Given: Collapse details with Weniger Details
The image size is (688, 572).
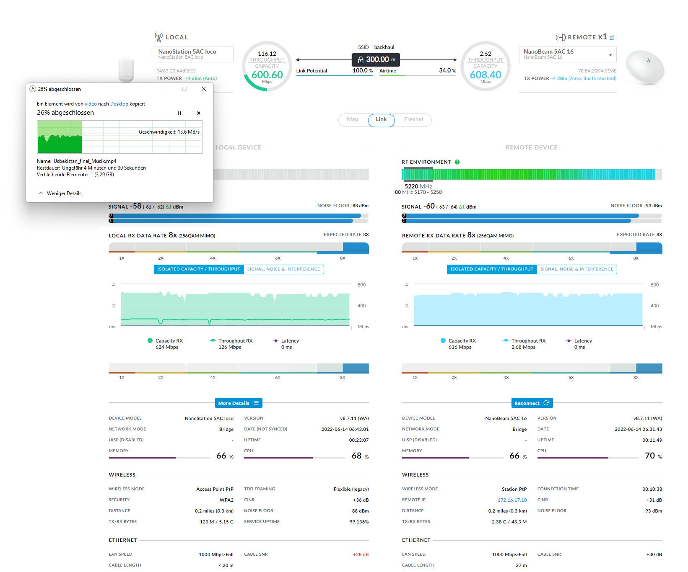Looking at the screenshot, I should pyautogui.click(x=60, y=193).
